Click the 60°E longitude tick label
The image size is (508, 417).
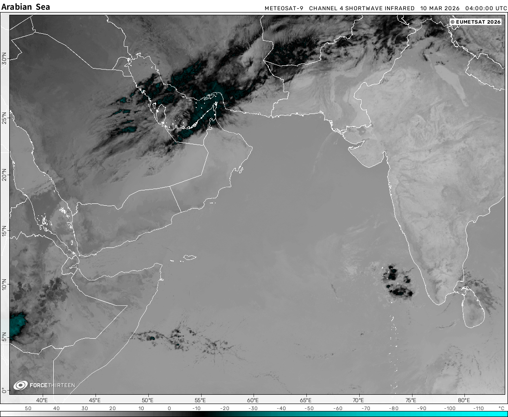(x=253, y=400)
